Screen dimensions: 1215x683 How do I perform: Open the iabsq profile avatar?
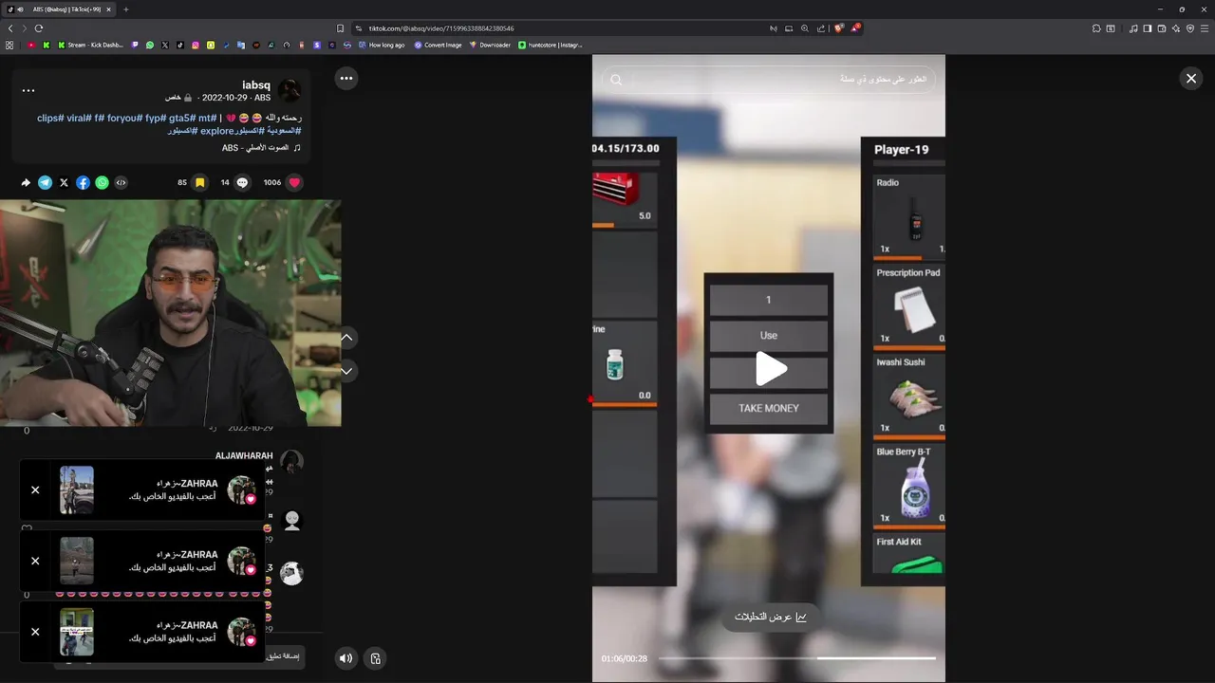pos(290,90)
